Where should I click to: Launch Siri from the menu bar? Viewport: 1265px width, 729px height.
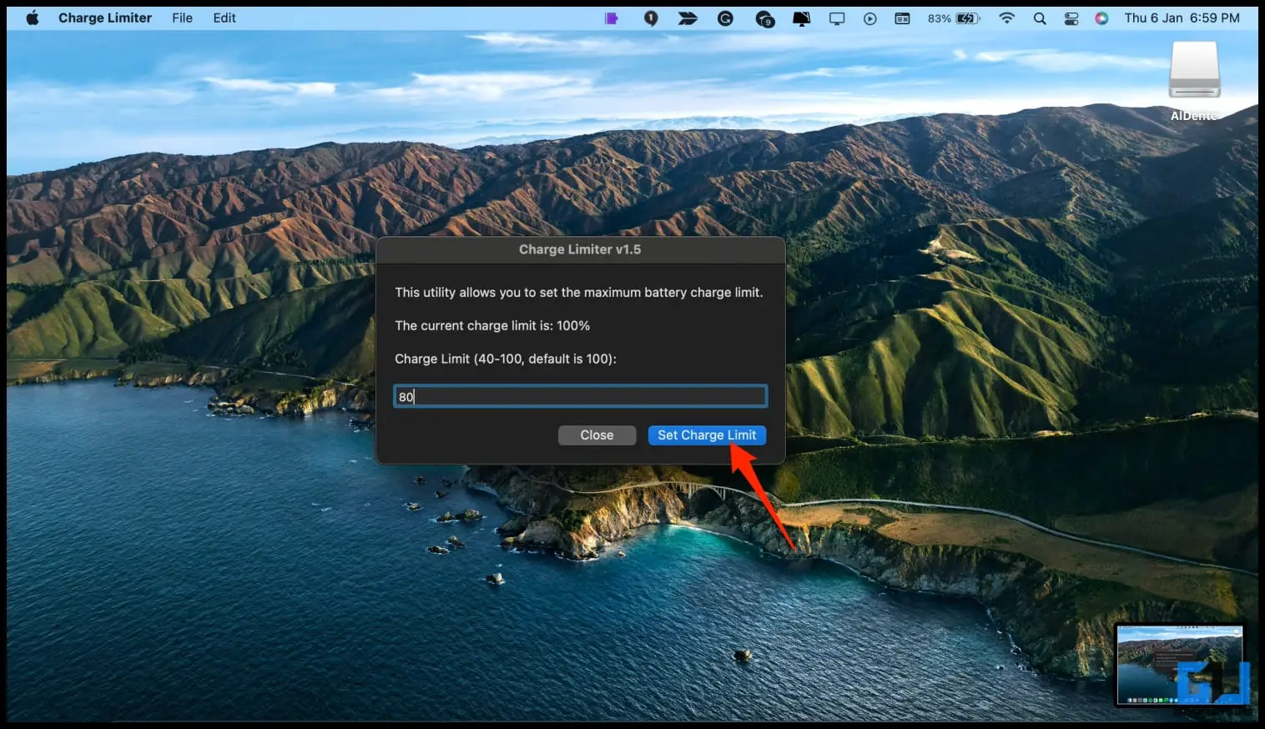tap(1101, 18)
